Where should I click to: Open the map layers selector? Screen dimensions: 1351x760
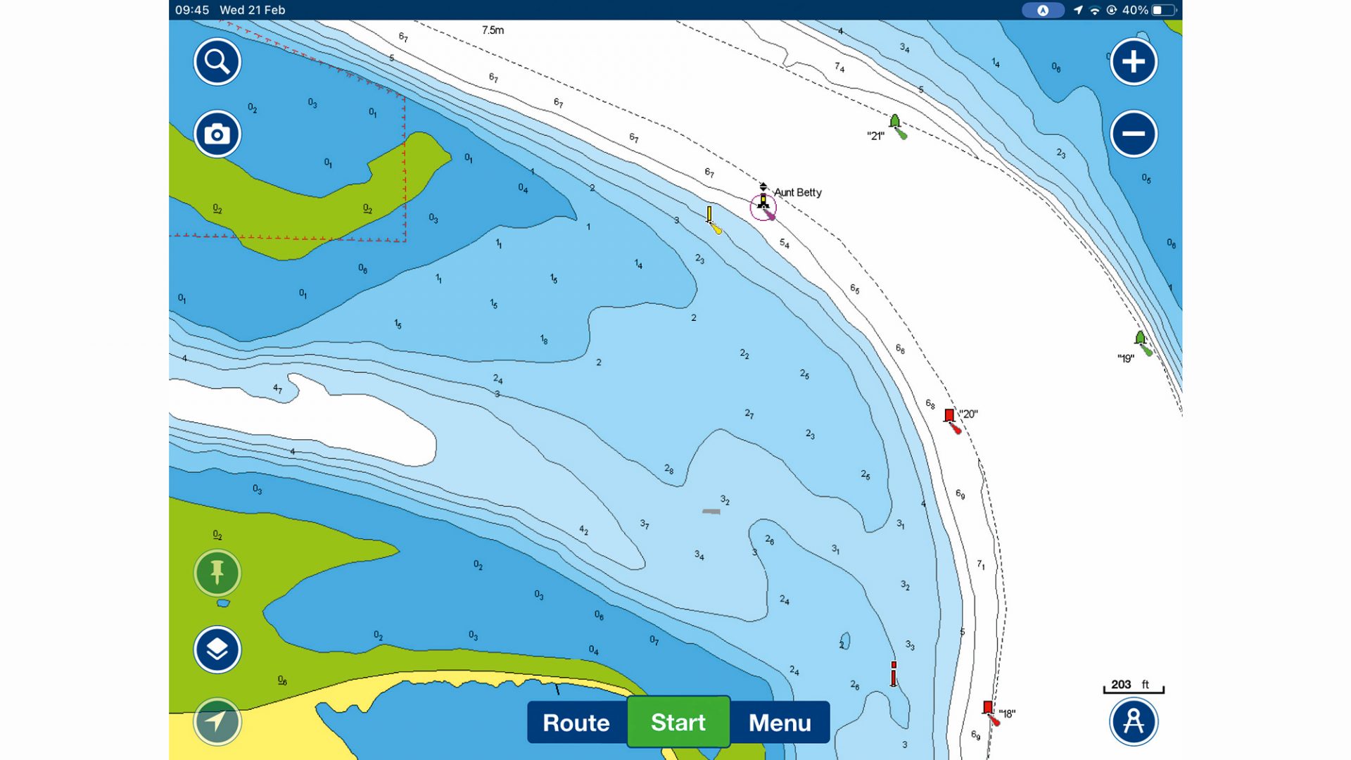[x=217, y=650]
